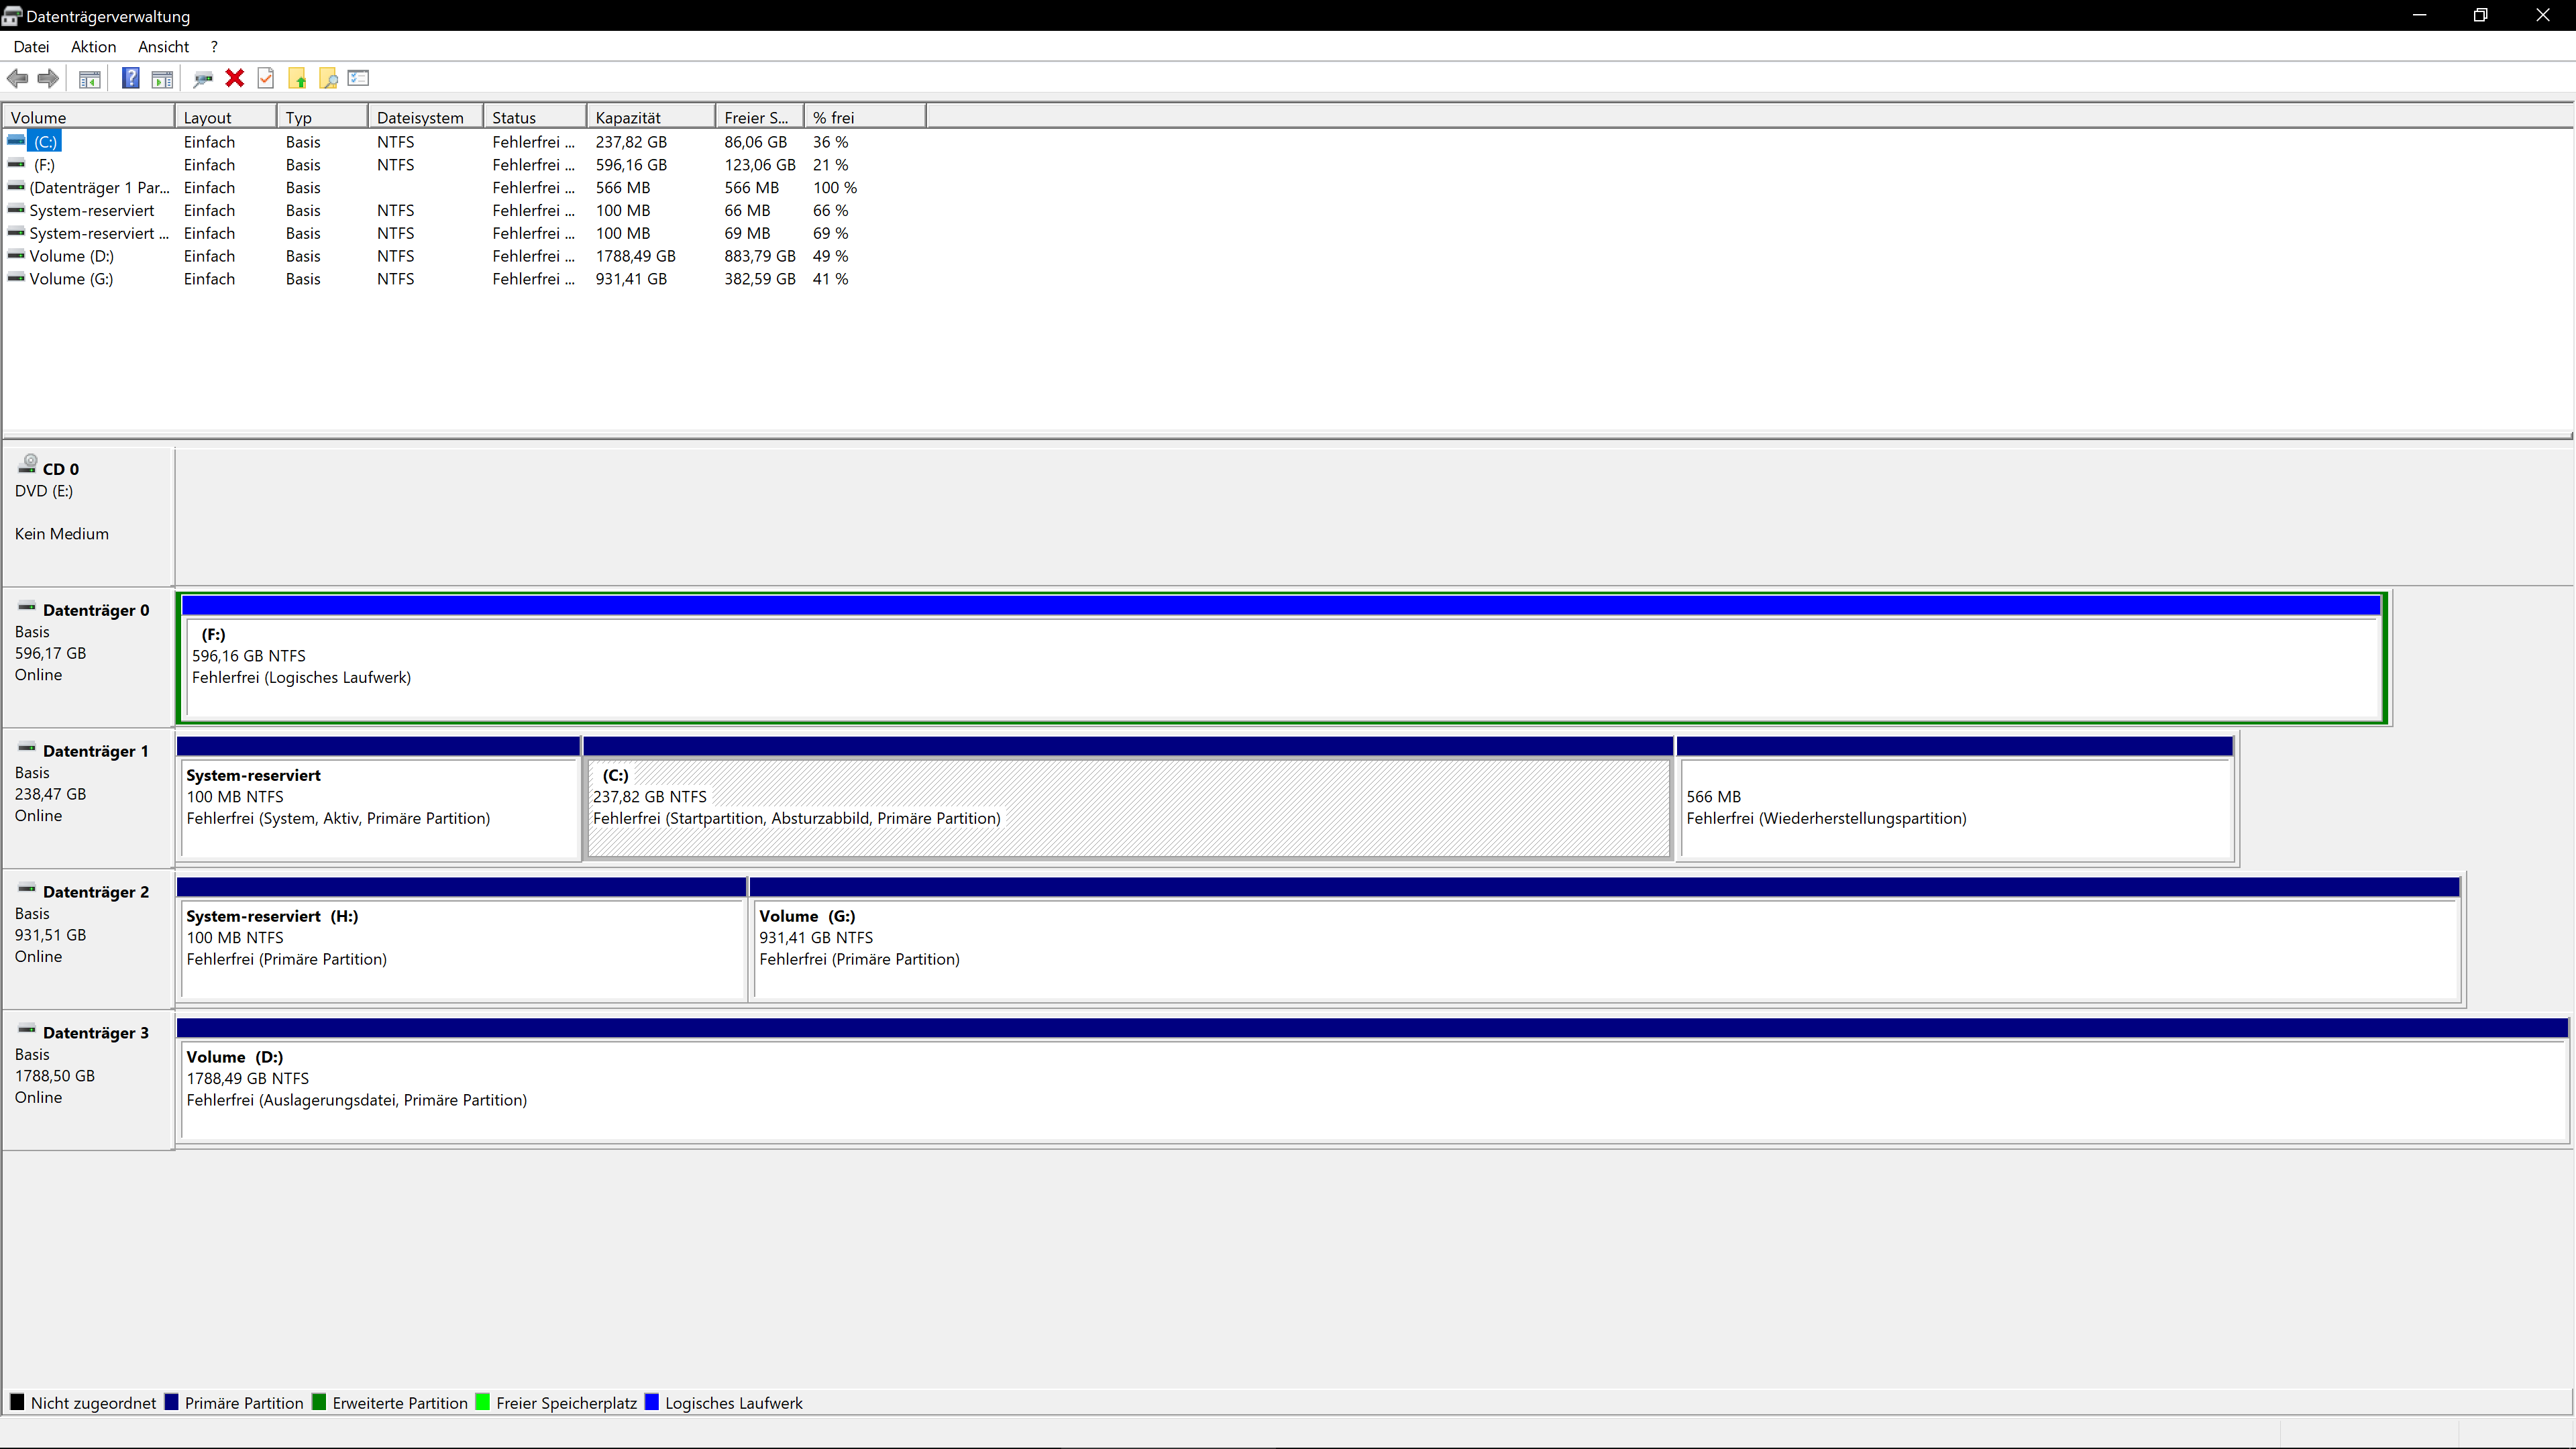Click the folder with magnifier icon
This screenshot has width=2576, height=1449.
(x=328, y=78)
